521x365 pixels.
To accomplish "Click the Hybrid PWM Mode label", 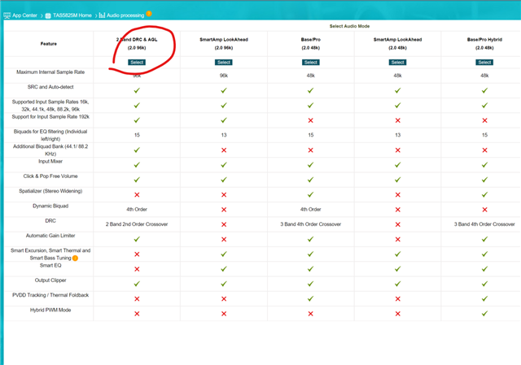I will (50, 310).
